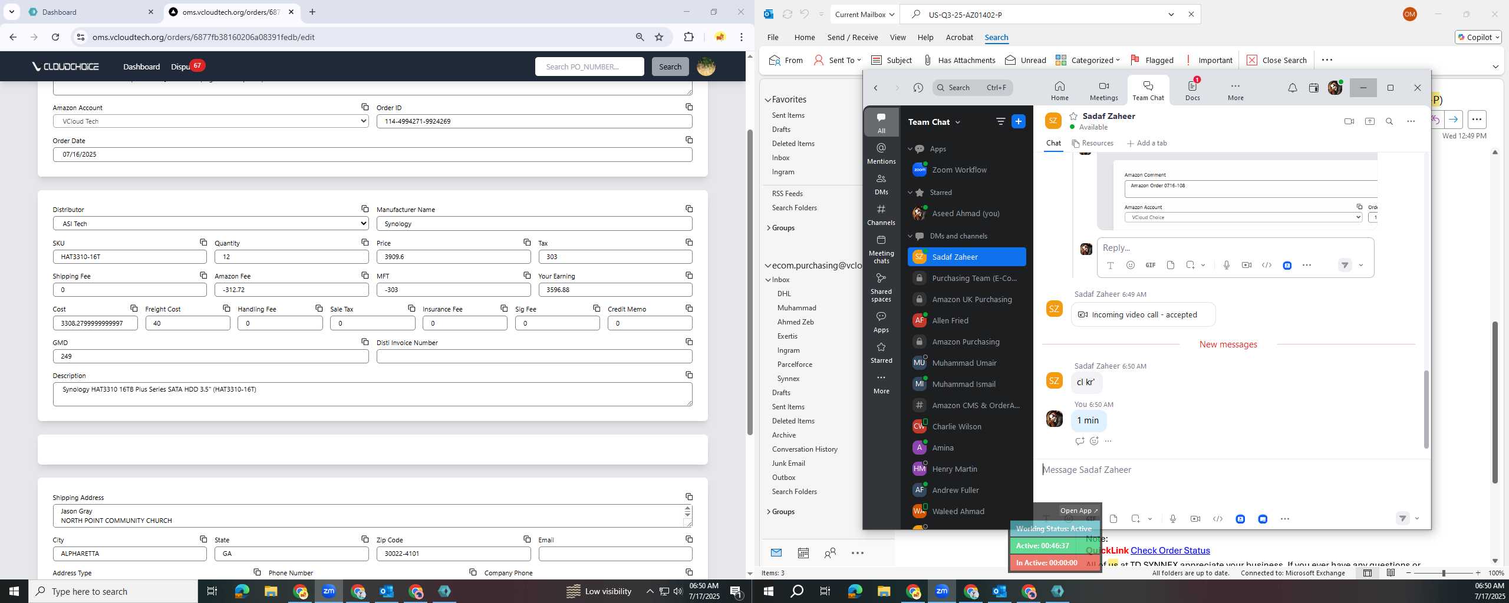Viewport: 1509px width, 603px height.
Task: Filter Outlook search by Important
Action: pyautogui.click(x=1208, y=60)
